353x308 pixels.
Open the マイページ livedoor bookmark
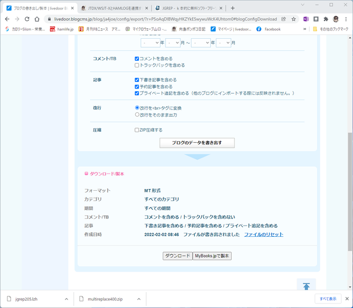231,29
